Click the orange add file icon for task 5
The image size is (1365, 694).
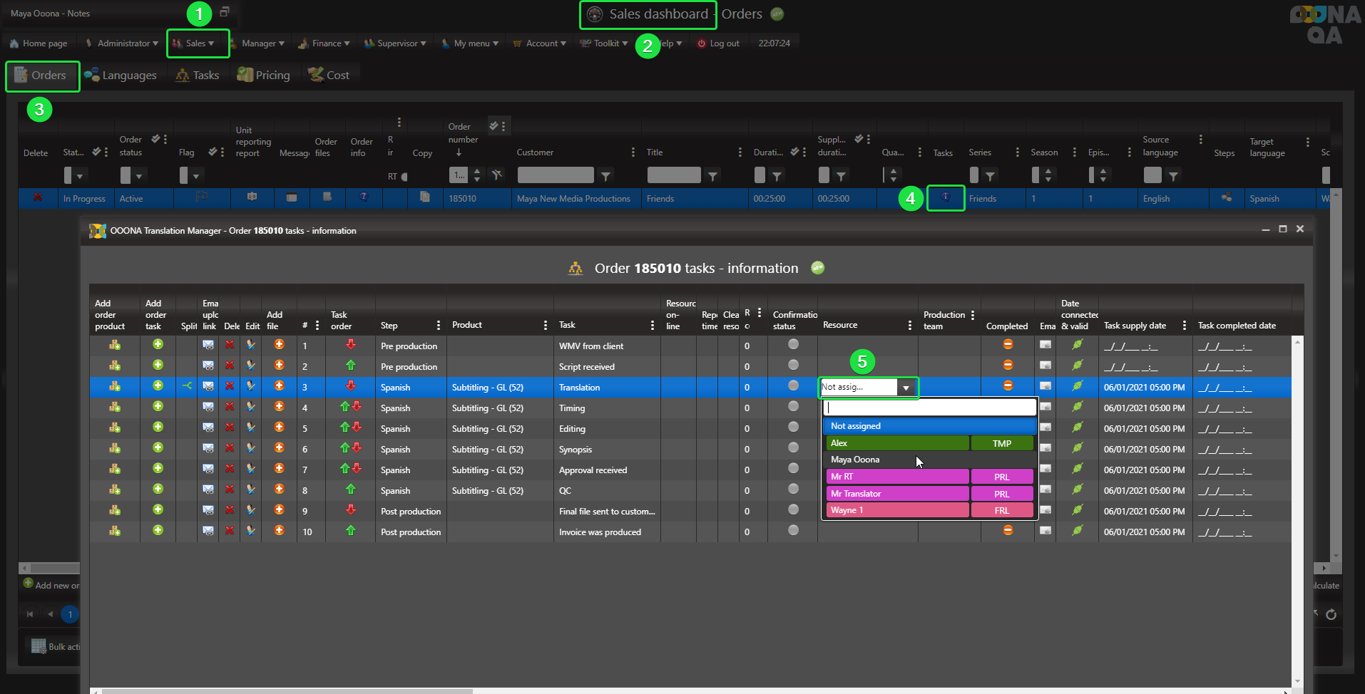(x=279, y=428)
